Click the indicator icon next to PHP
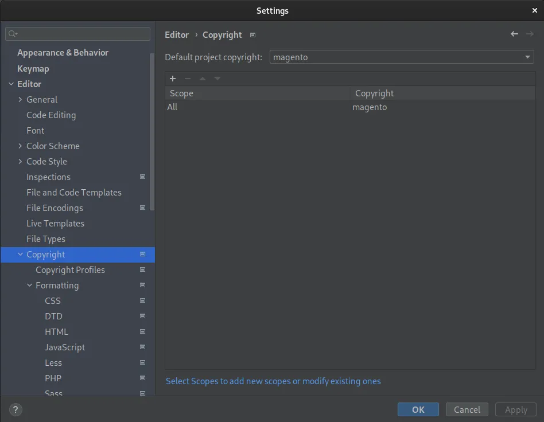The height and width of the screenshot is (422, 544). tap(142, 378)
